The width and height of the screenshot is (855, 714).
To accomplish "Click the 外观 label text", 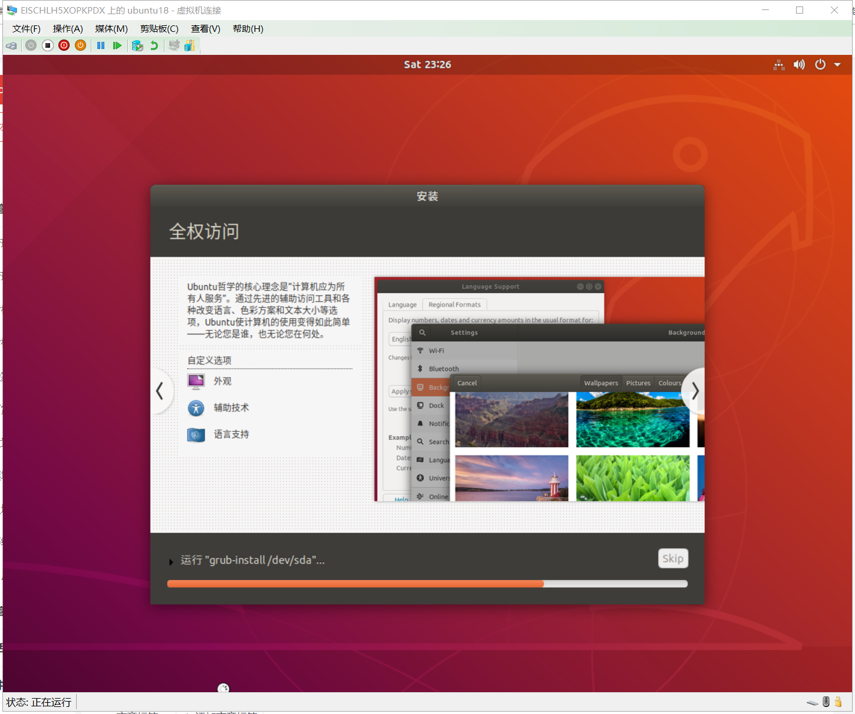I will (222, 381).
